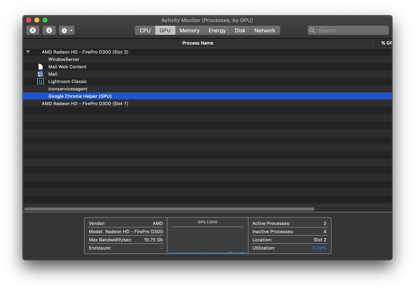Click the Mail Web Content document icon
This screenshot has height=290, width=415.
tap(41, 67)
